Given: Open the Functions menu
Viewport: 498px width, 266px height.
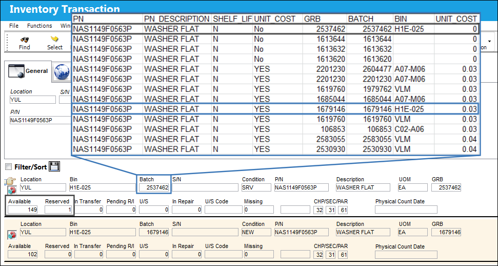Looking at the screenshot, I should (39, 26).
